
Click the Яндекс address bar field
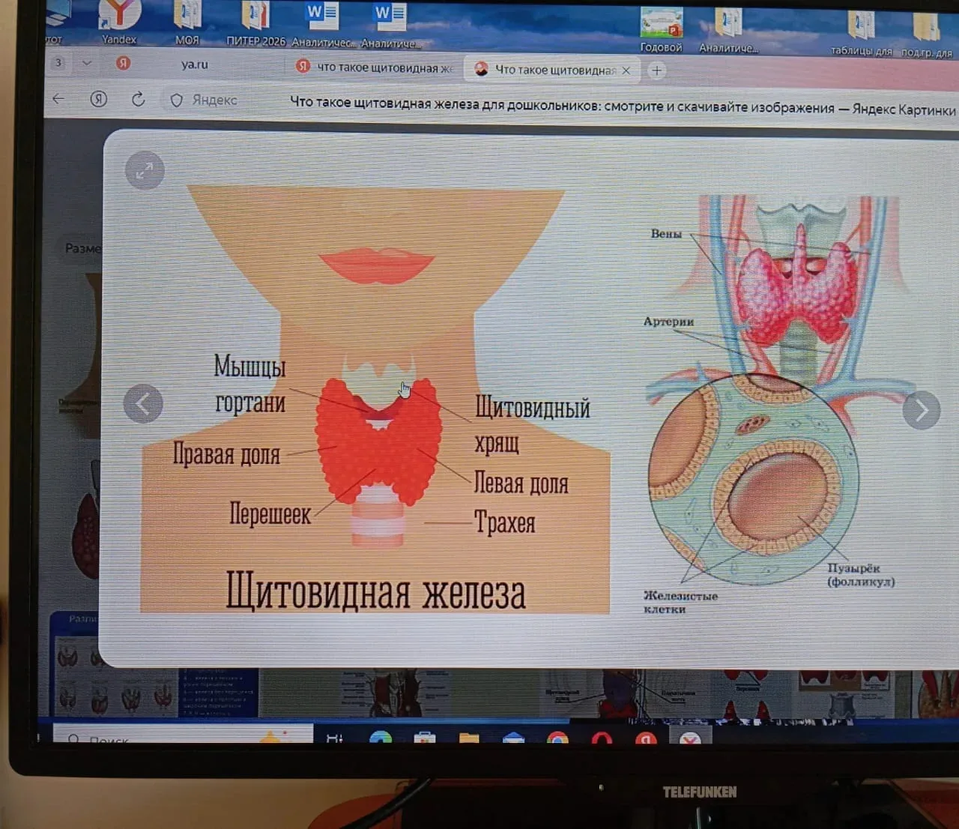click(214, 100)
